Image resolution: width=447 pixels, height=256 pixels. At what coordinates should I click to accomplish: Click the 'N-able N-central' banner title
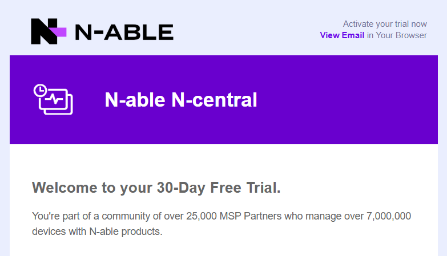click(181, 100)
